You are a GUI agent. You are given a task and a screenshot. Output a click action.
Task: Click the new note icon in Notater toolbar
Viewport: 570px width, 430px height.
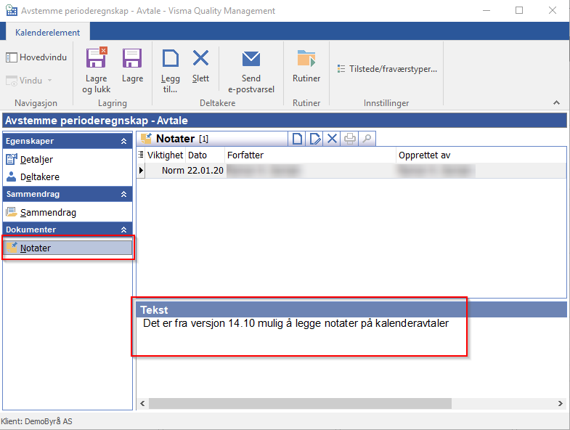click(297, 139)
